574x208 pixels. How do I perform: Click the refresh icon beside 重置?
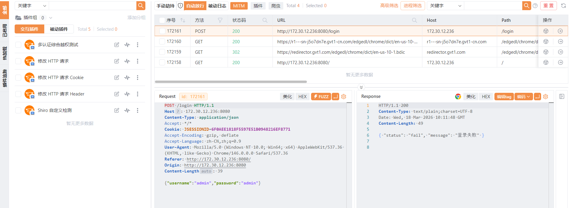click(x=564, y=6)
